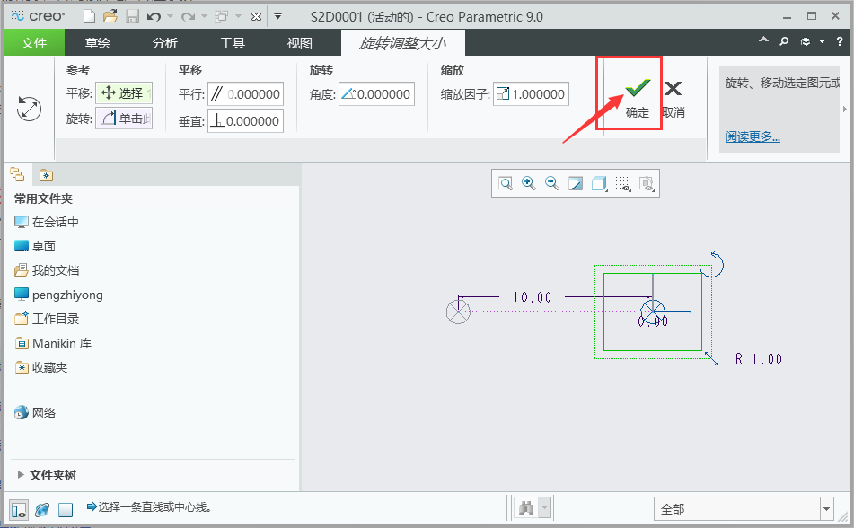This screenshot has height=528, width=854.
Task: Open the undo history dropdown arrow
Action: click(x=170, y=17)
